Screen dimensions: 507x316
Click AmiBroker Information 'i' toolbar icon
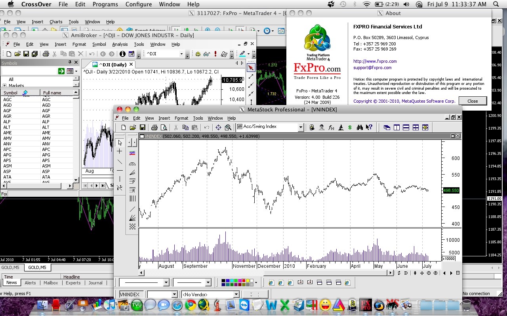[122, 54]
